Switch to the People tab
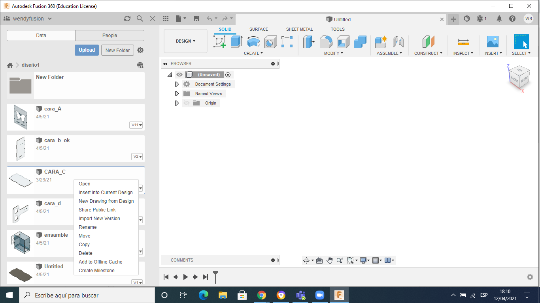This screenshot has width=540, height=303. (x=110, y=36)
